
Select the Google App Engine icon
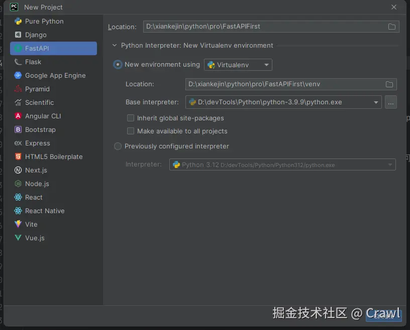point(18,75)
